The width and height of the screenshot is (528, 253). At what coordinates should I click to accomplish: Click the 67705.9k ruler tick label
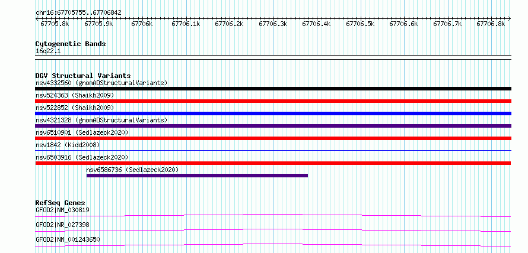tap(98, 24)
